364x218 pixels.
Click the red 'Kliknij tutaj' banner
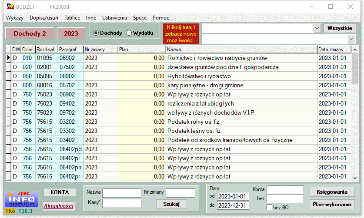181,34
